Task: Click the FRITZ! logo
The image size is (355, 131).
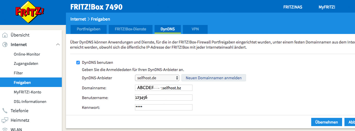Action: point(30,12)
